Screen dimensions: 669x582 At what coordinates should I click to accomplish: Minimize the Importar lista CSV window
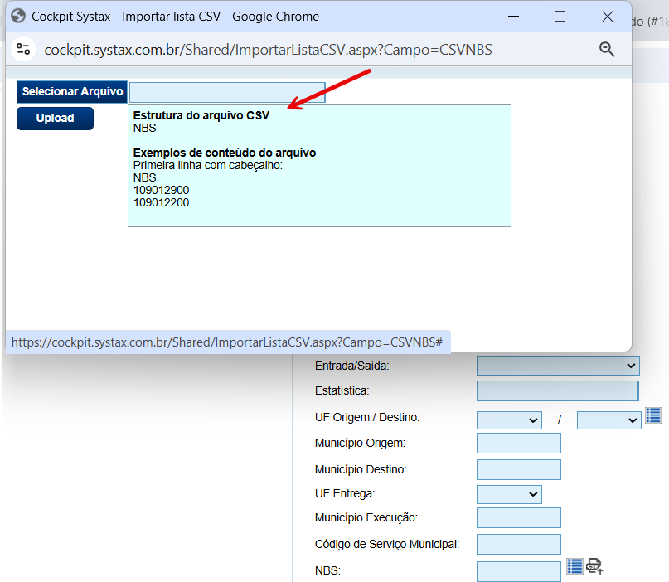point(514,17)
